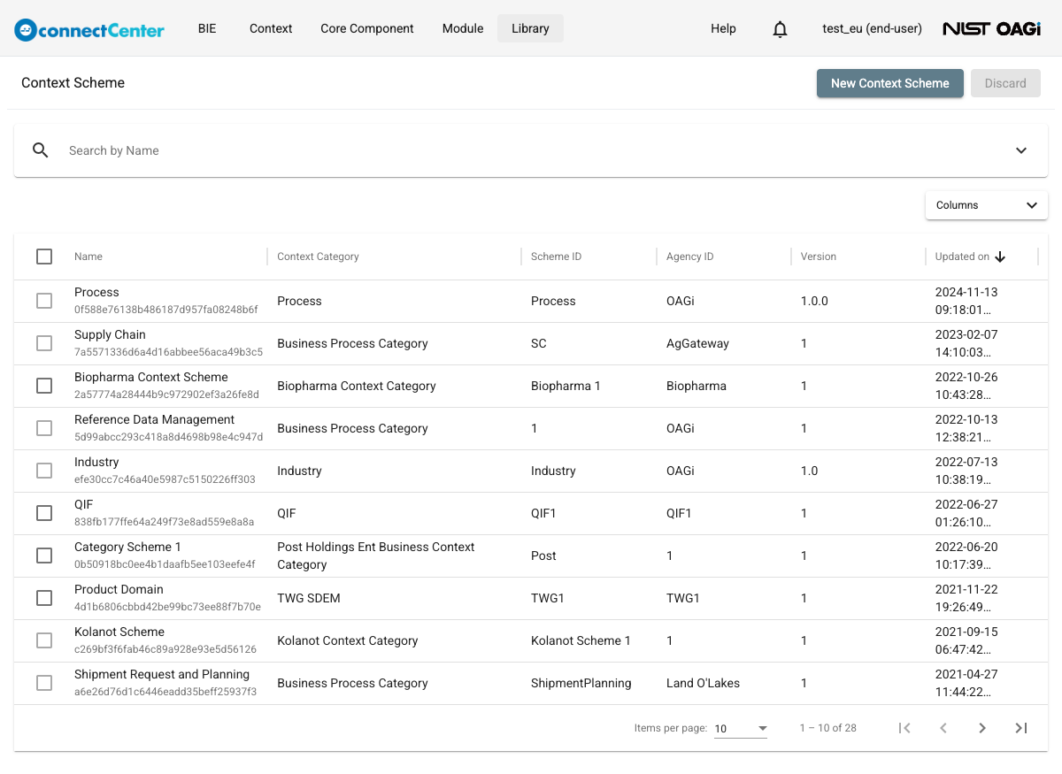This screenshot has height=774, width=1062.
Task: Click the NIST OAGi logo
Action: tap(991, 29)
